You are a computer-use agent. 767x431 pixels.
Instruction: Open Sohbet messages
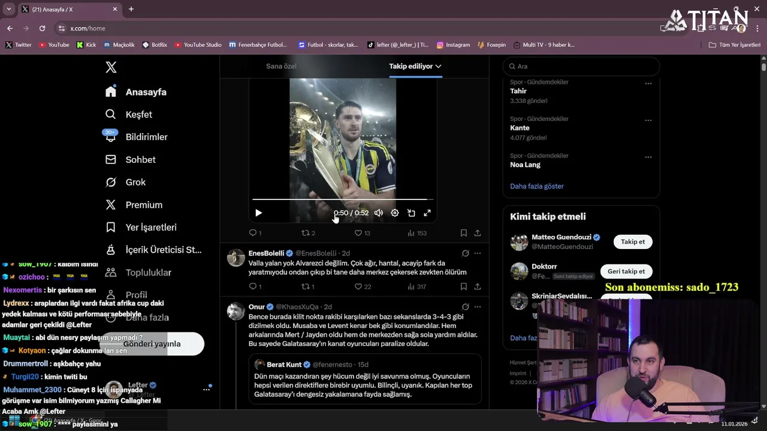coord(131,160)
